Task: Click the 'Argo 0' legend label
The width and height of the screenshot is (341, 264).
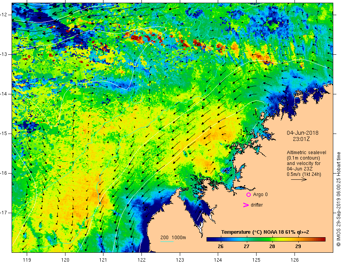Action: click(260, 195)
